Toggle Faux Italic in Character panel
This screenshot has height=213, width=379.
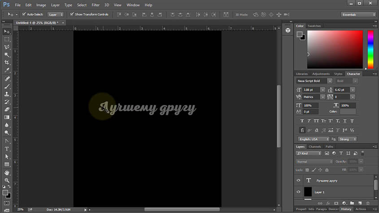coord(309,121)
